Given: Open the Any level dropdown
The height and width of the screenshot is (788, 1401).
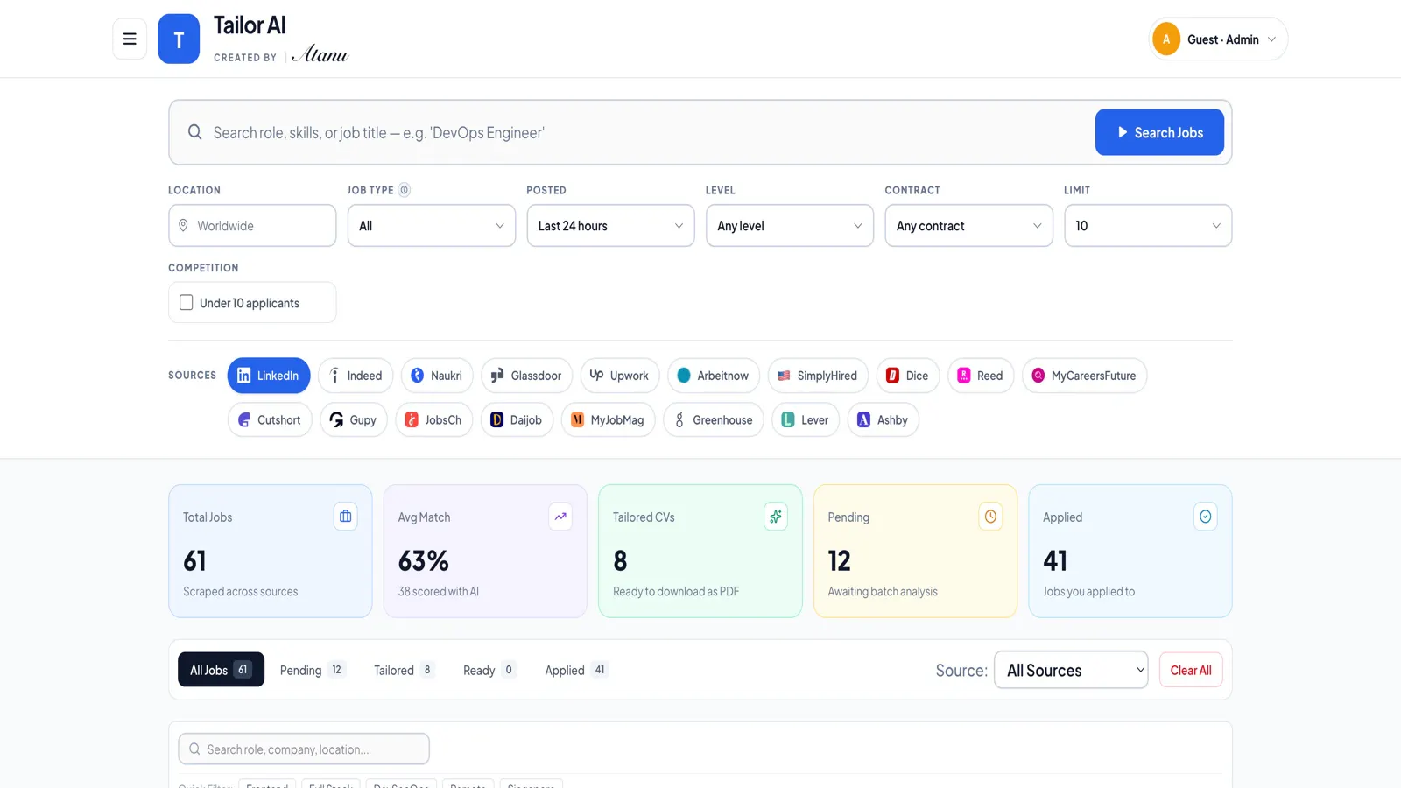Looking at the screenshot, I should tap(790, 226).
